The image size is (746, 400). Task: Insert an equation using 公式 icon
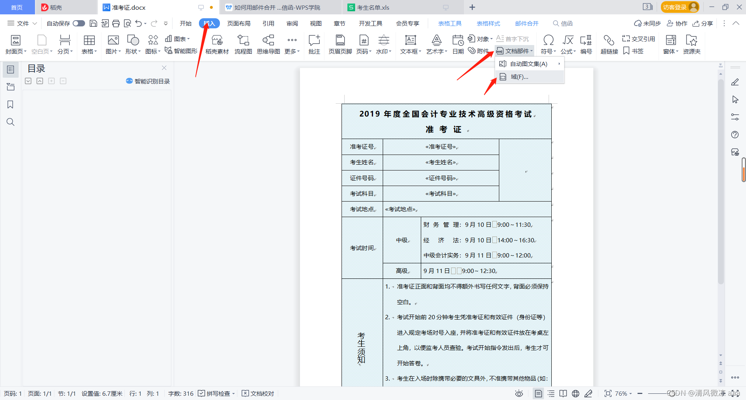coord(568,44)
